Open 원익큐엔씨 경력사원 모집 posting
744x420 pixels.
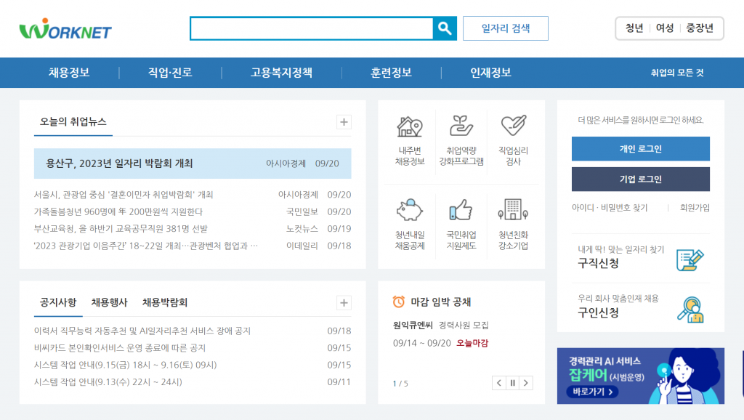point(440,326)
